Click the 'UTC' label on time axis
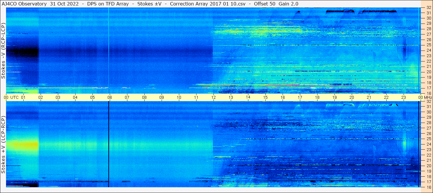Viewport: 433px width, 193px height. [x=14, y=97]
